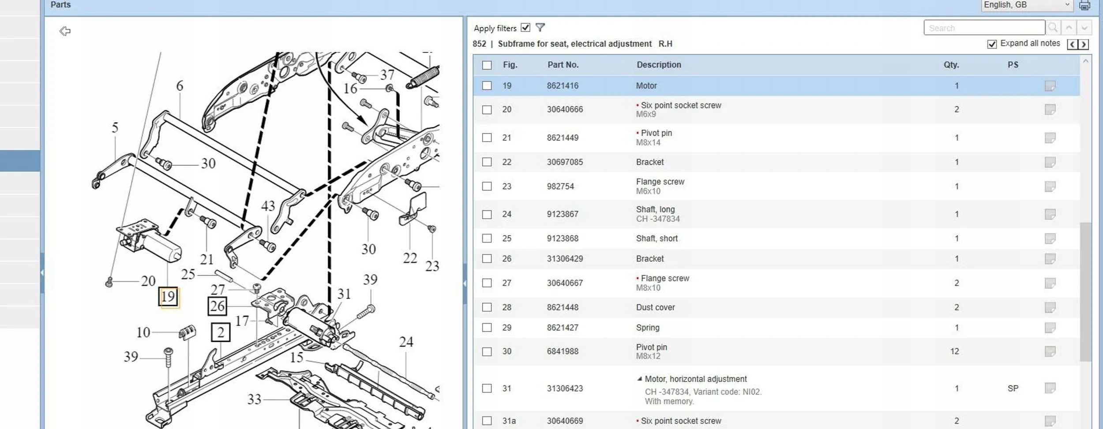Select part number 8621416
The image size is (1103, 429).
[563, 86]
